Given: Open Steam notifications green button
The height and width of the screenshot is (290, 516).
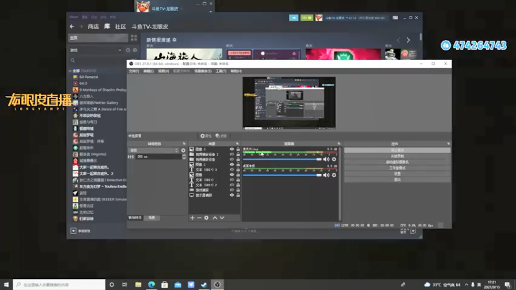Looking at the screenshot, I should 307,18.
